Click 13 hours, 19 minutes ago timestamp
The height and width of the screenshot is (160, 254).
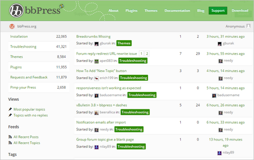click(x=226, y=142)
